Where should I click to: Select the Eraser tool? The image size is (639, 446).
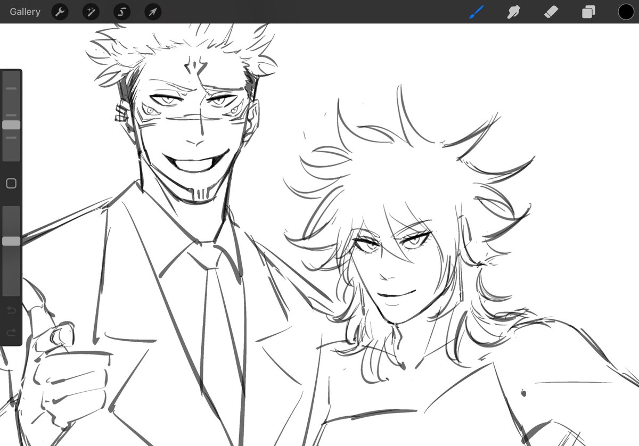(x=551, y=12)
